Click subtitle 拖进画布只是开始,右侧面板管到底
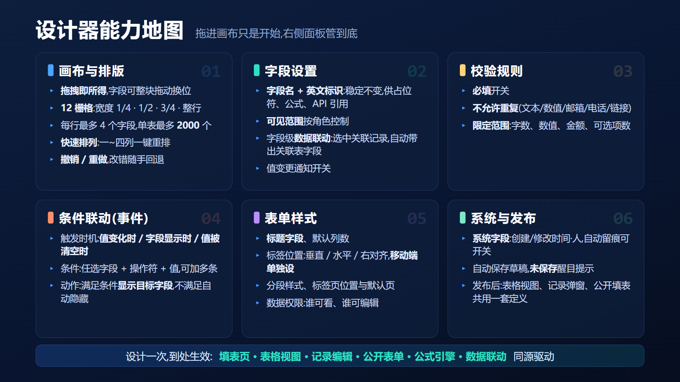 tap(276, 34)
